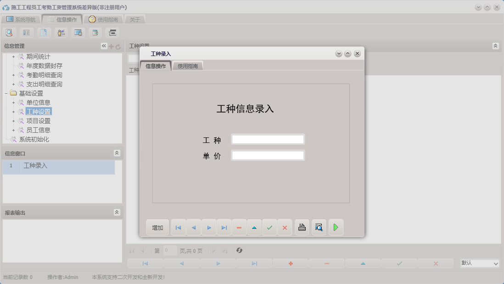Screen dimensions: 504x284
Task: Click the green checkmark save icon in dialog
Action: tap(269, 227)
